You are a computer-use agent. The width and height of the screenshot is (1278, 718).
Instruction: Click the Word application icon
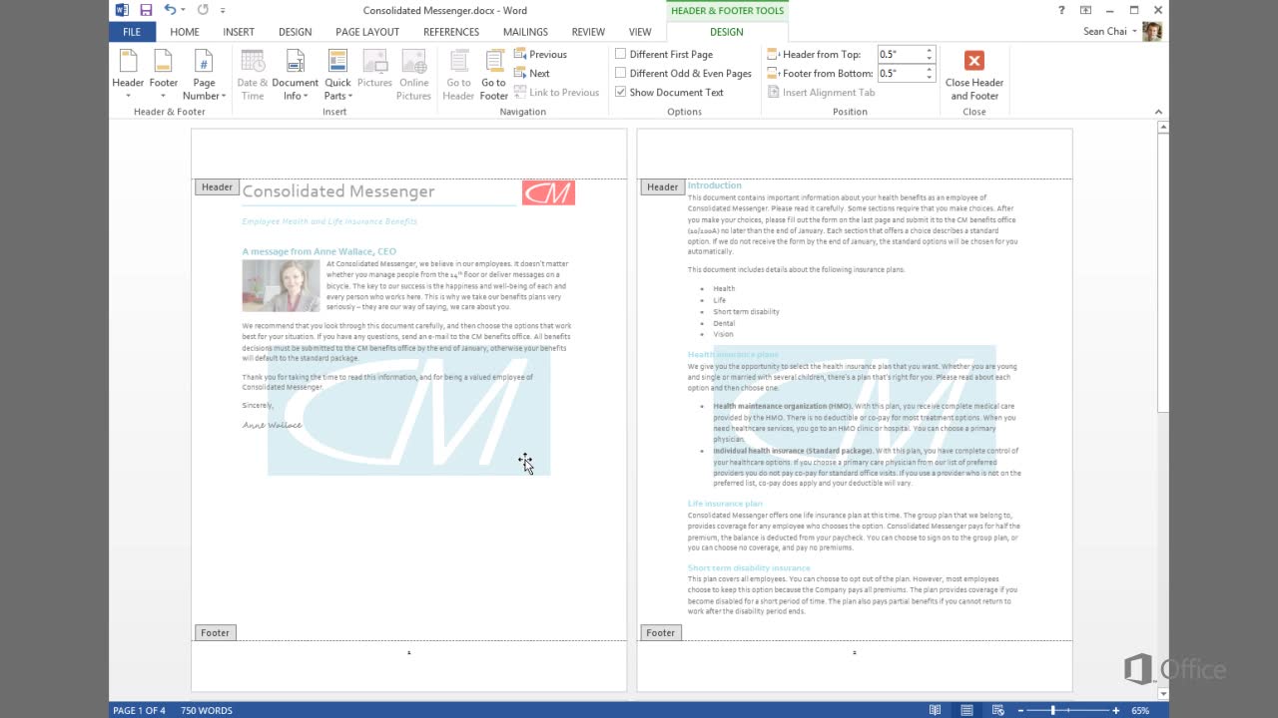122,10
